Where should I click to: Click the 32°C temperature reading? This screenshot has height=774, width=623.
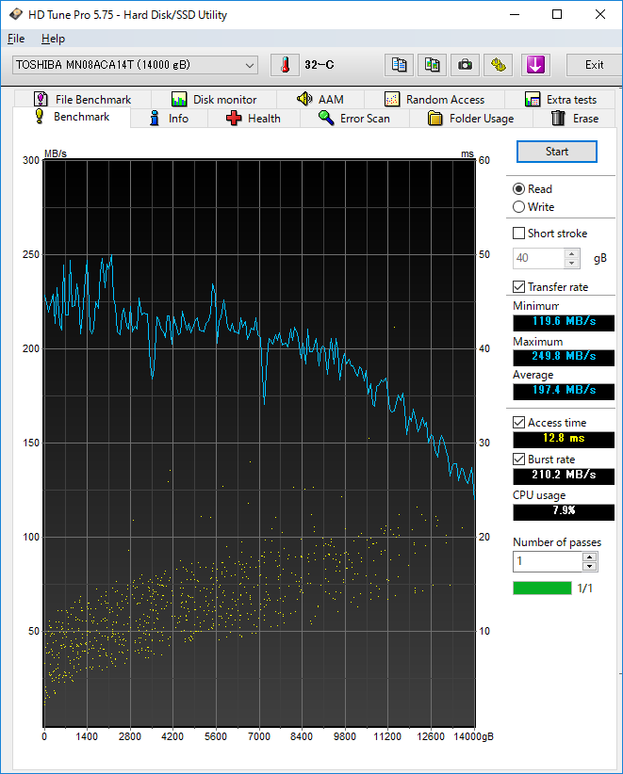(x=320, y=65)
